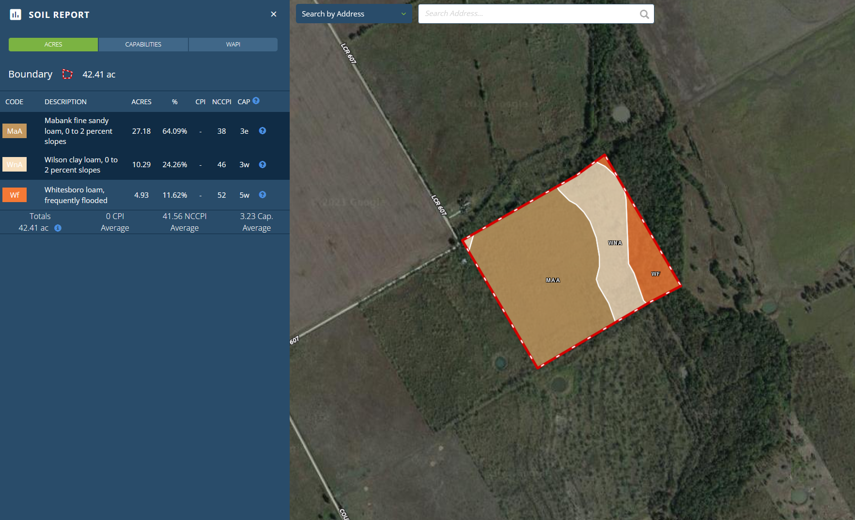Open help icon for Wf soil row
The height and width of the screenshot is (520, 855).
[x=263, y=195]
